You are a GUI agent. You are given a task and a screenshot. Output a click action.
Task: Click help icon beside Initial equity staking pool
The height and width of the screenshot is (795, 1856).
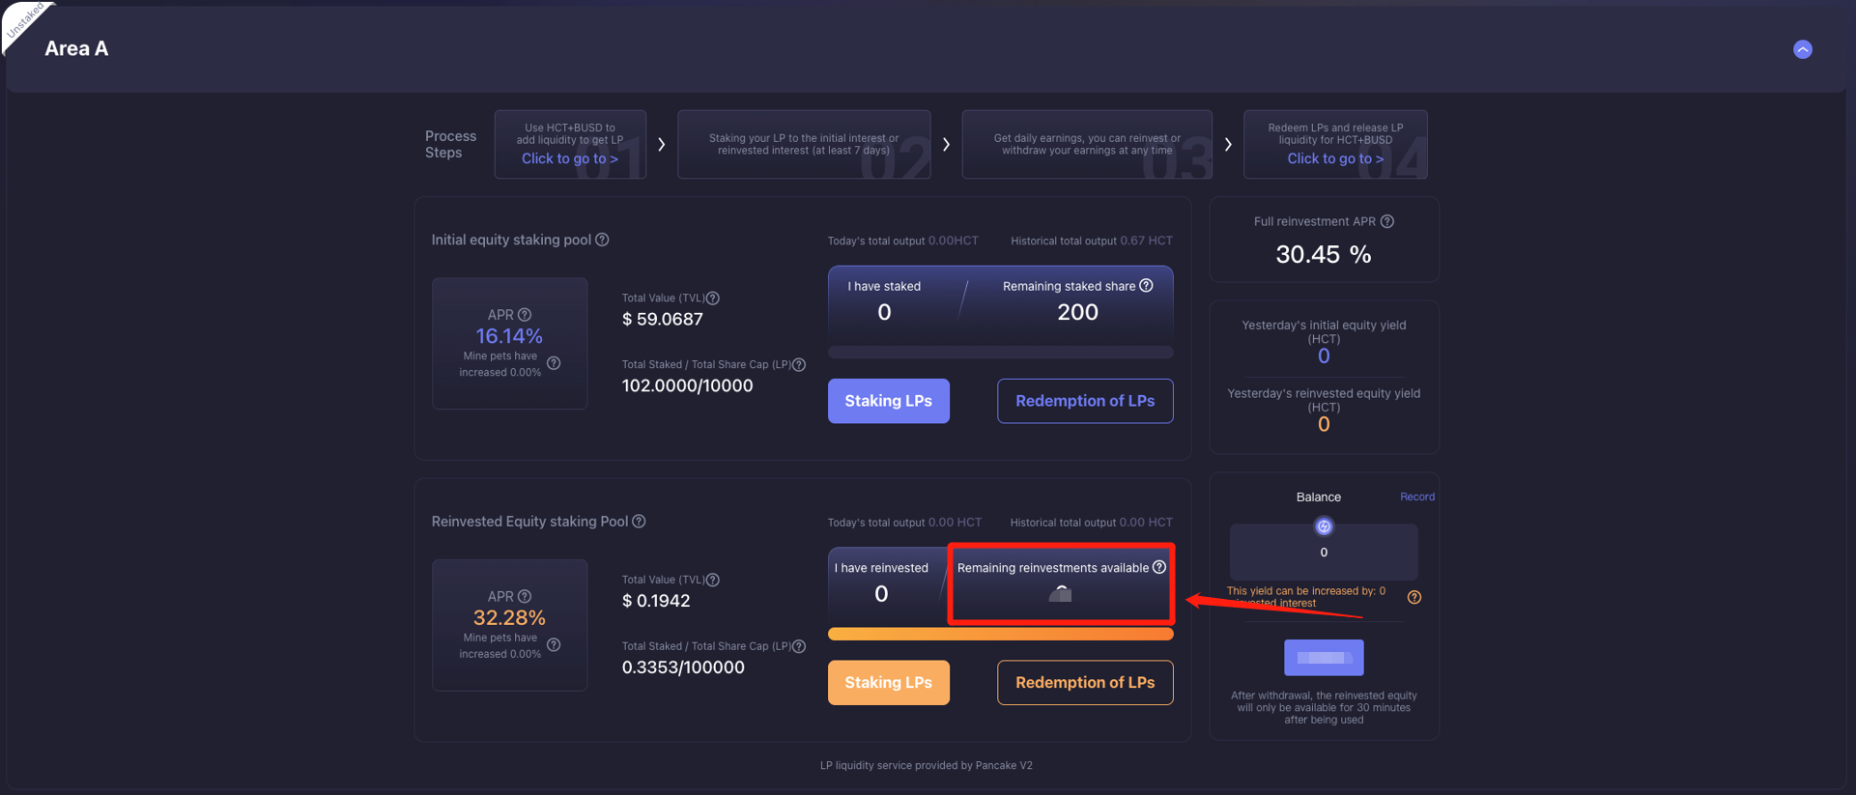click(x=602, y=240)
